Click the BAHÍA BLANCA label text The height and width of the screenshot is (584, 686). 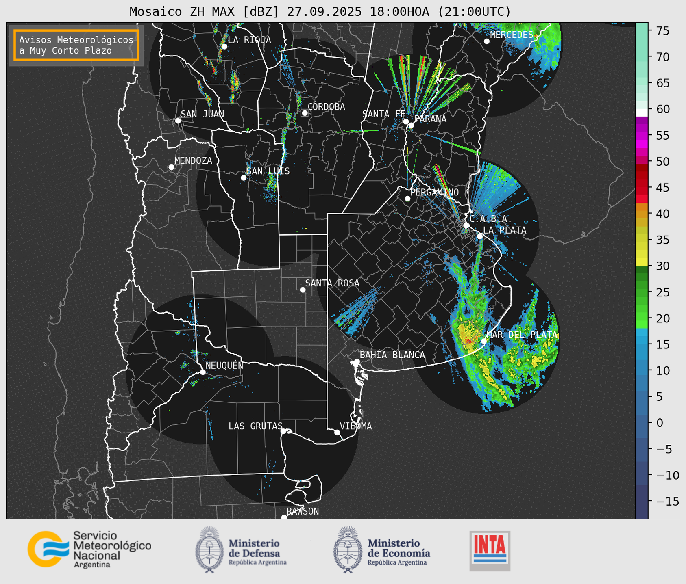pos(392,355)
